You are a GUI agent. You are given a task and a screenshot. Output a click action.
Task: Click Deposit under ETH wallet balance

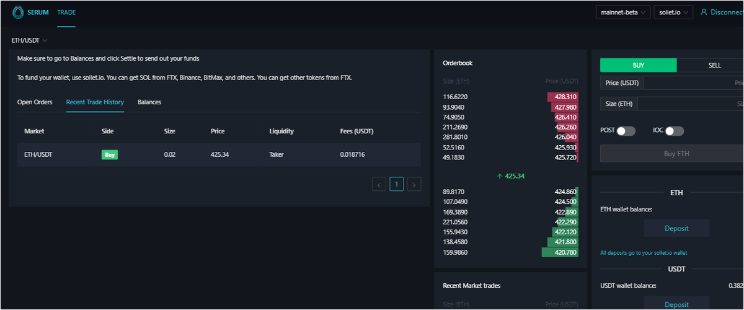(676, 228)
